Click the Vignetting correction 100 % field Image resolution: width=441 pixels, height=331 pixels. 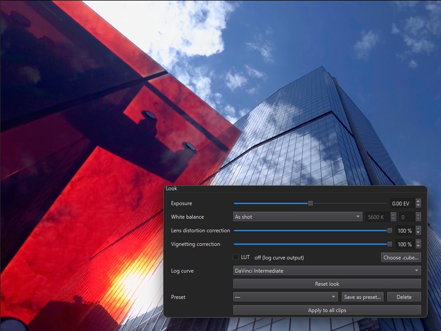coord(405,244)
